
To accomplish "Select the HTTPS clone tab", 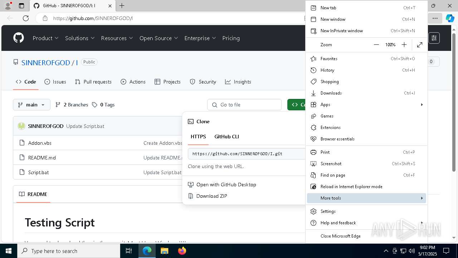I will pos(198,137).
